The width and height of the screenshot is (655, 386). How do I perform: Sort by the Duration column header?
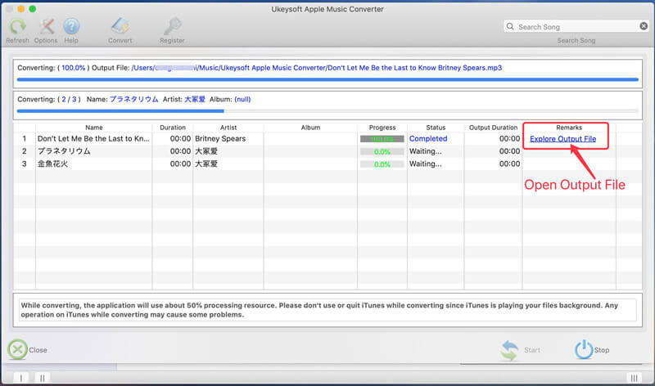173,128
